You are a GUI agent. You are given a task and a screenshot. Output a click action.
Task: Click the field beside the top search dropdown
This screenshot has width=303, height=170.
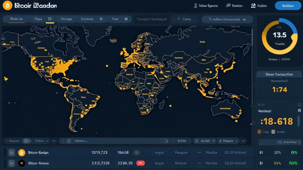[151, 19]
